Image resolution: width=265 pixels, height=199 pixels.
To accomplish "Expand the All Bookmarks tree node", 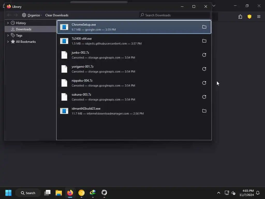I will click(x=8, y=42).
